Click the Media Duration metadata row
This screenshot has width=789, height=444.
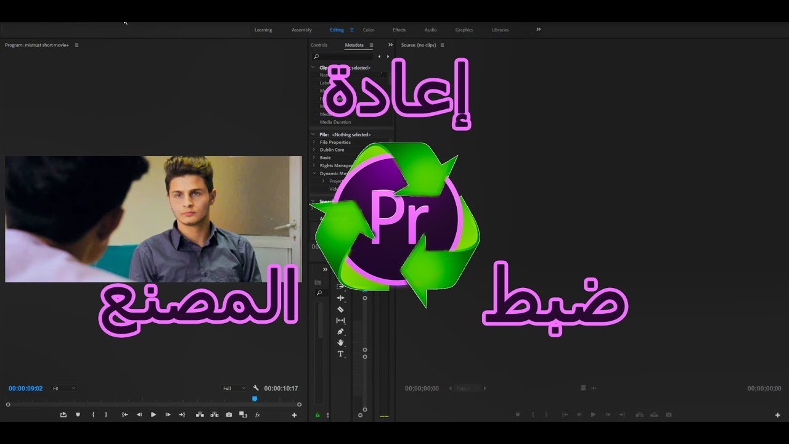[335, 122]
